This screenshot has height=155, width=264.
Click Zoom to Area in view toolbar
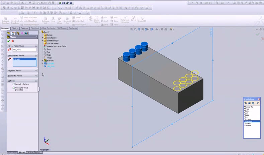point(135,29)
